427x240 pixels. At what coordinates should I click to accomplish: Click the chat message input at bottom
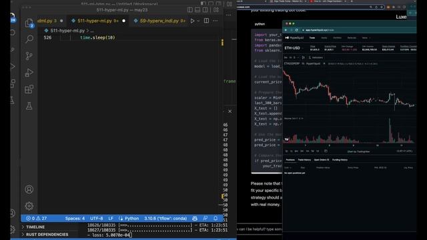[x=260, y=229]
